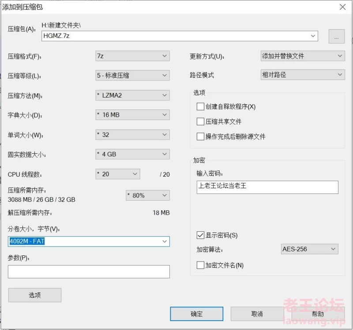Open the 压缩格式 7z dropdown
The height and width of the screenshot is (330, 353).
[x=132, y=56]
